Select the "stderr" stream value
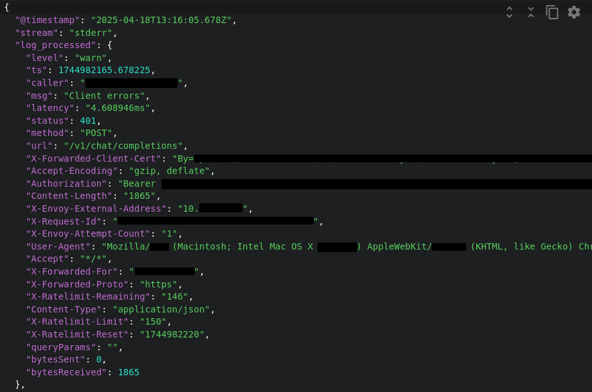 91,33
